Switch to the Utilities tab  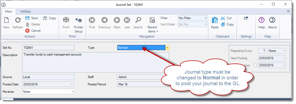pos(26,12)
